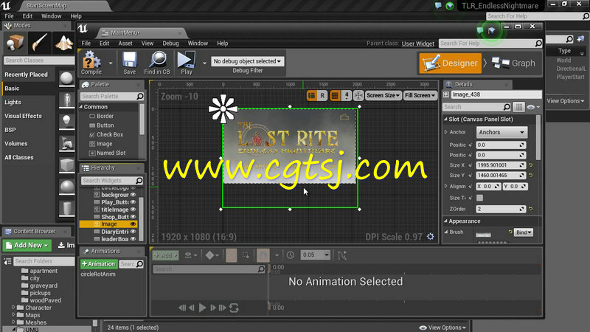Screen dimensions: 590x332
Task: Switch to Designer mode
Action: (451, 63)
